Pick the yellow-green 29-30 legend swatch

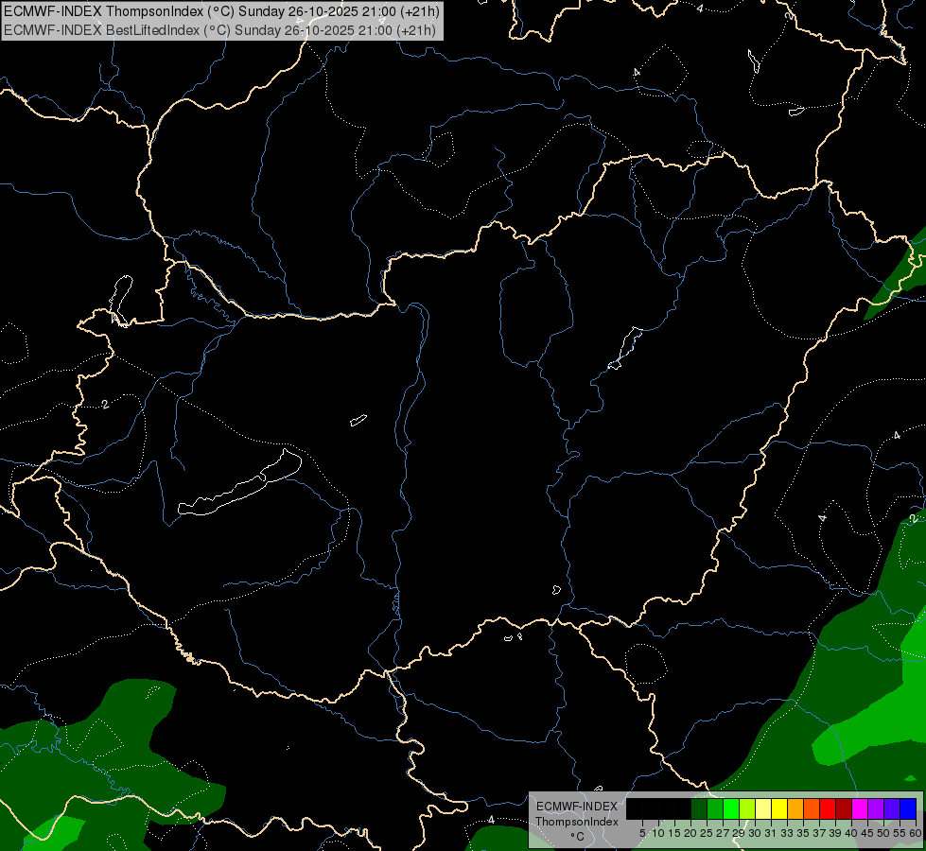point(747,808)
